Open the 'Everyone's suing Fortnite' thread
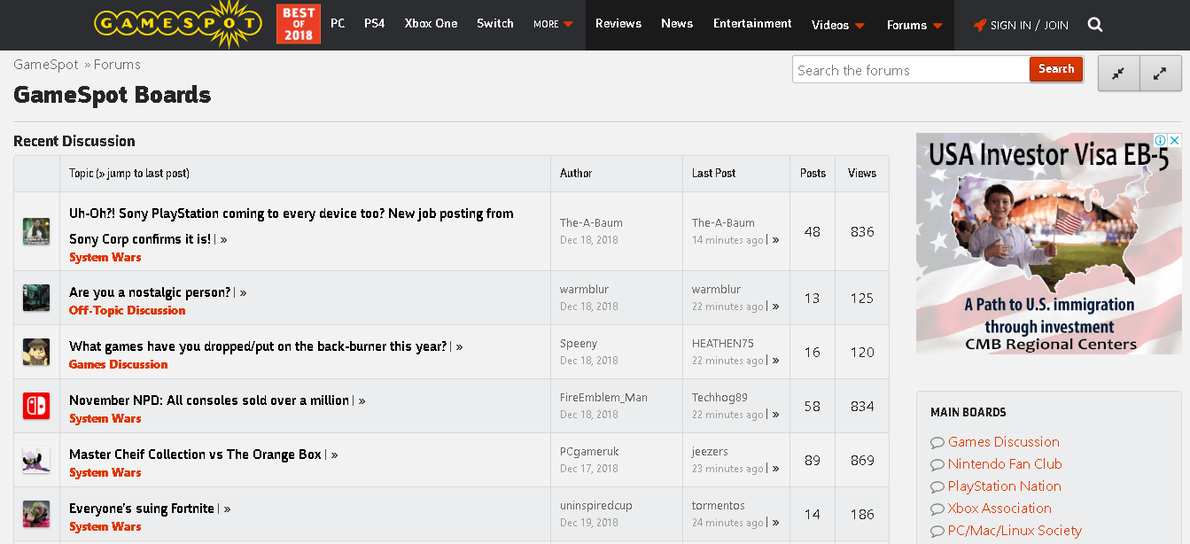The width and height of the screenshot is (1190, 544). (x=142, y=509)
